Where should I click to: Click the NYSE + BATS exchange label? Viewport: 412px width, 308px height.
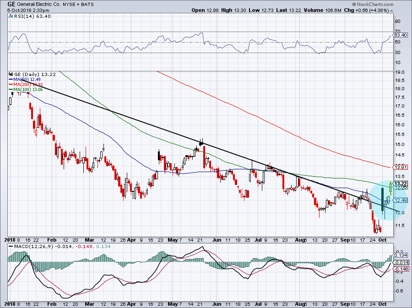[x=78, y=5]
